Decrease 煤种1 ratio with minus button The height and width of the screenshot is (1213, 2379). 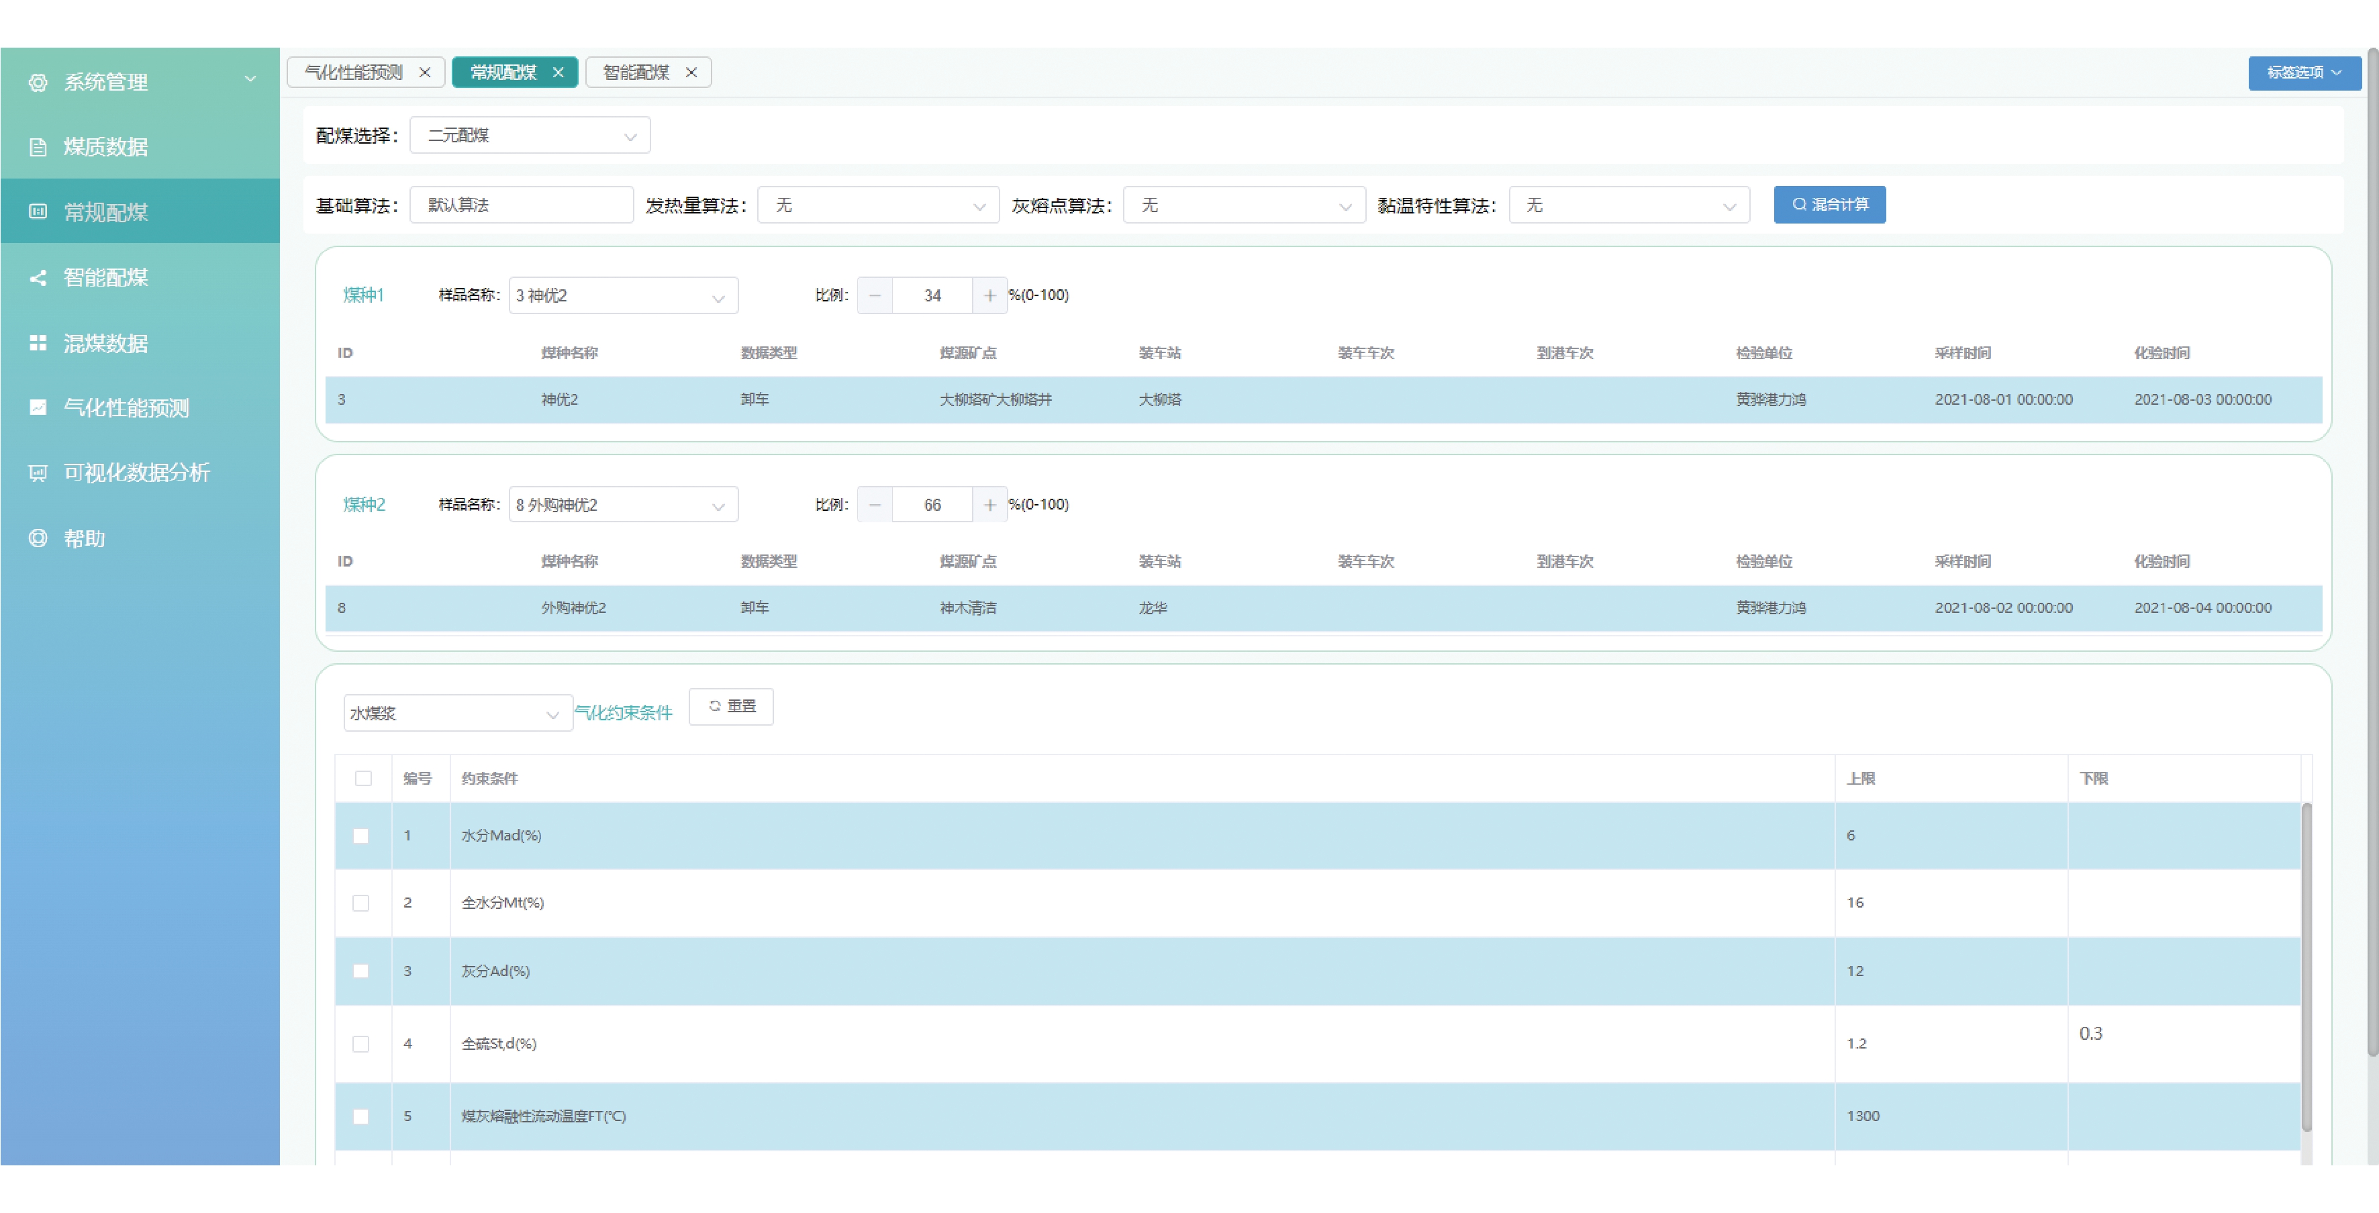pos(875,295)
